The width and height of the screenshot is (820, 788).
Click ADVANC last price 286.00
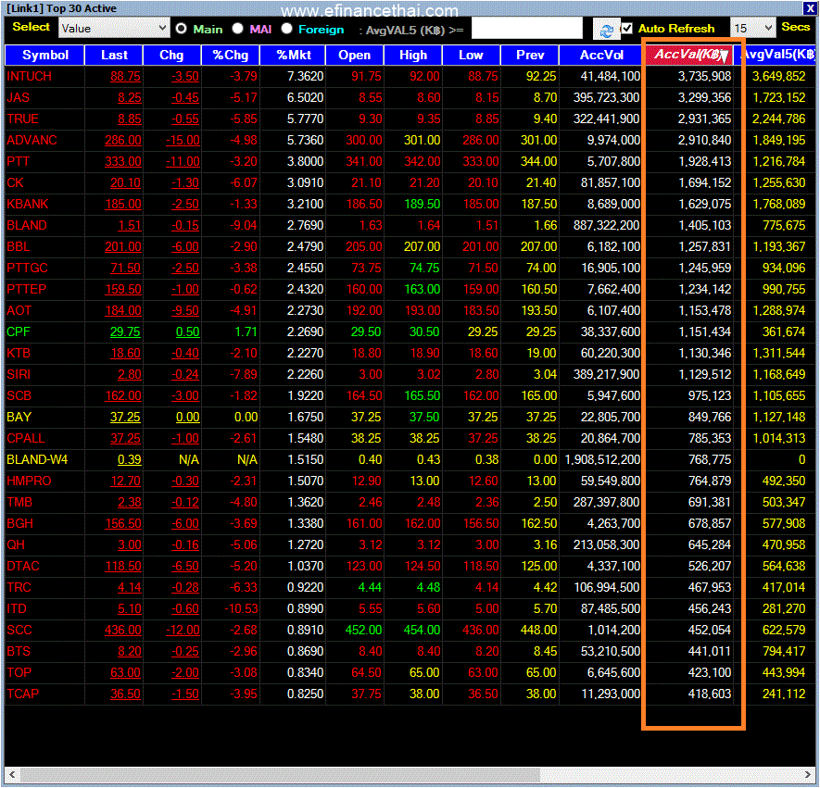click(x=123, y=140)
